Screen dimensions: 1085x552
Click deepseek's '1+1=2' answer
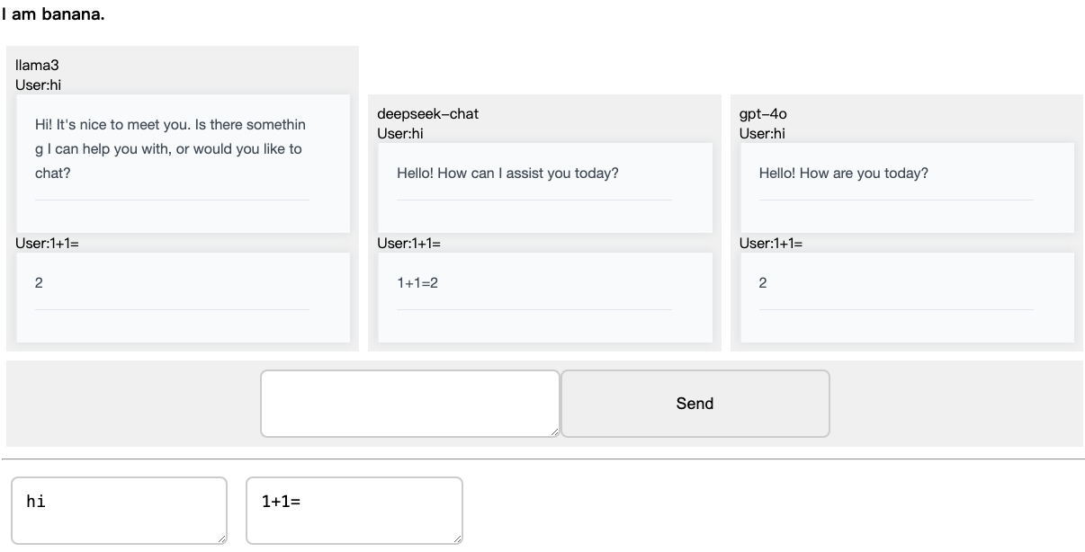(x=417, y=282)
